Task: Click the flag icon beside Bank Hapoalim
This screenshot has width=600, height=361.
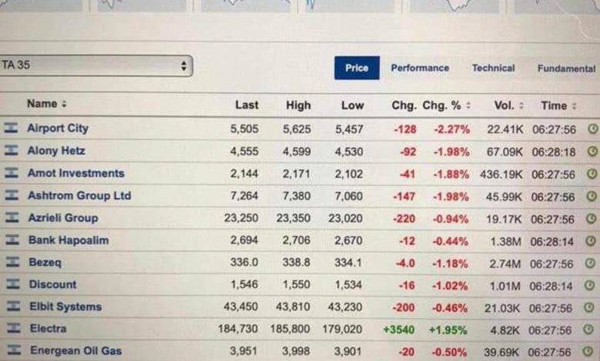Action: (12, 240)
